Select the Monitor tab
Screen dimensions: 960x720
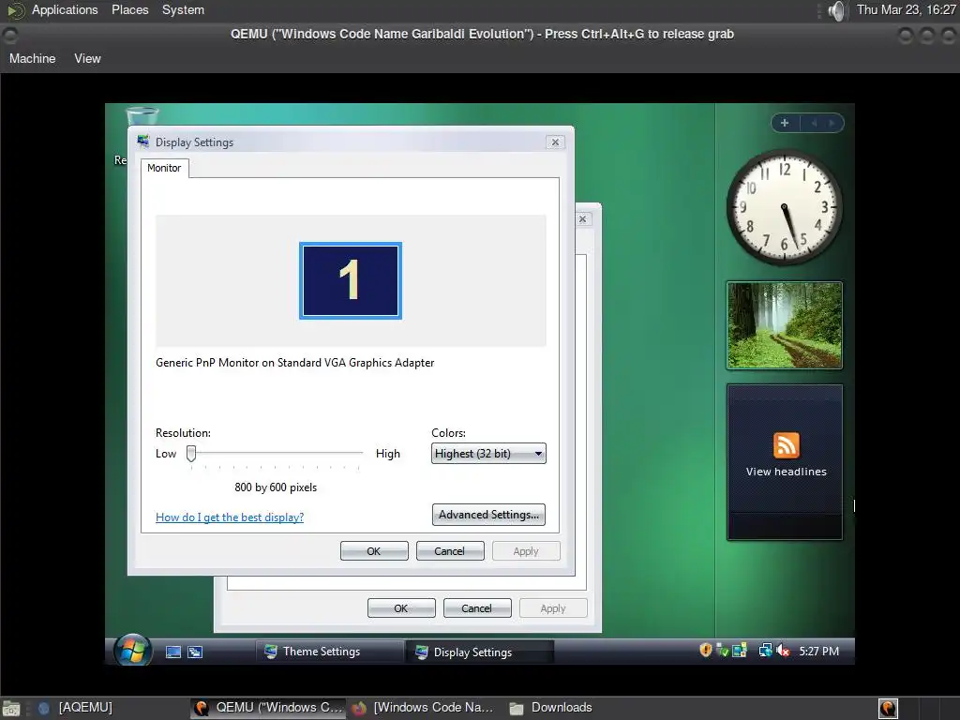tap(164, 168)
